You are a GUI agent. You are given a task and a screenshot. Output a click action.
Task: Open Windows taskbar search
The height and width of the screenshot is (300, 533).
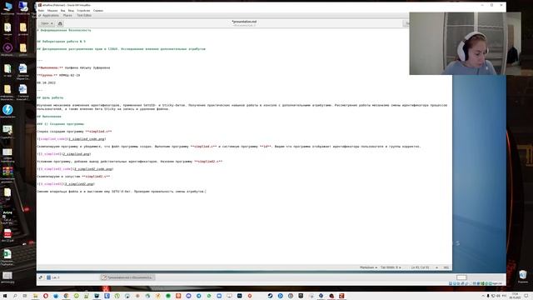click(x=15, y=296)
